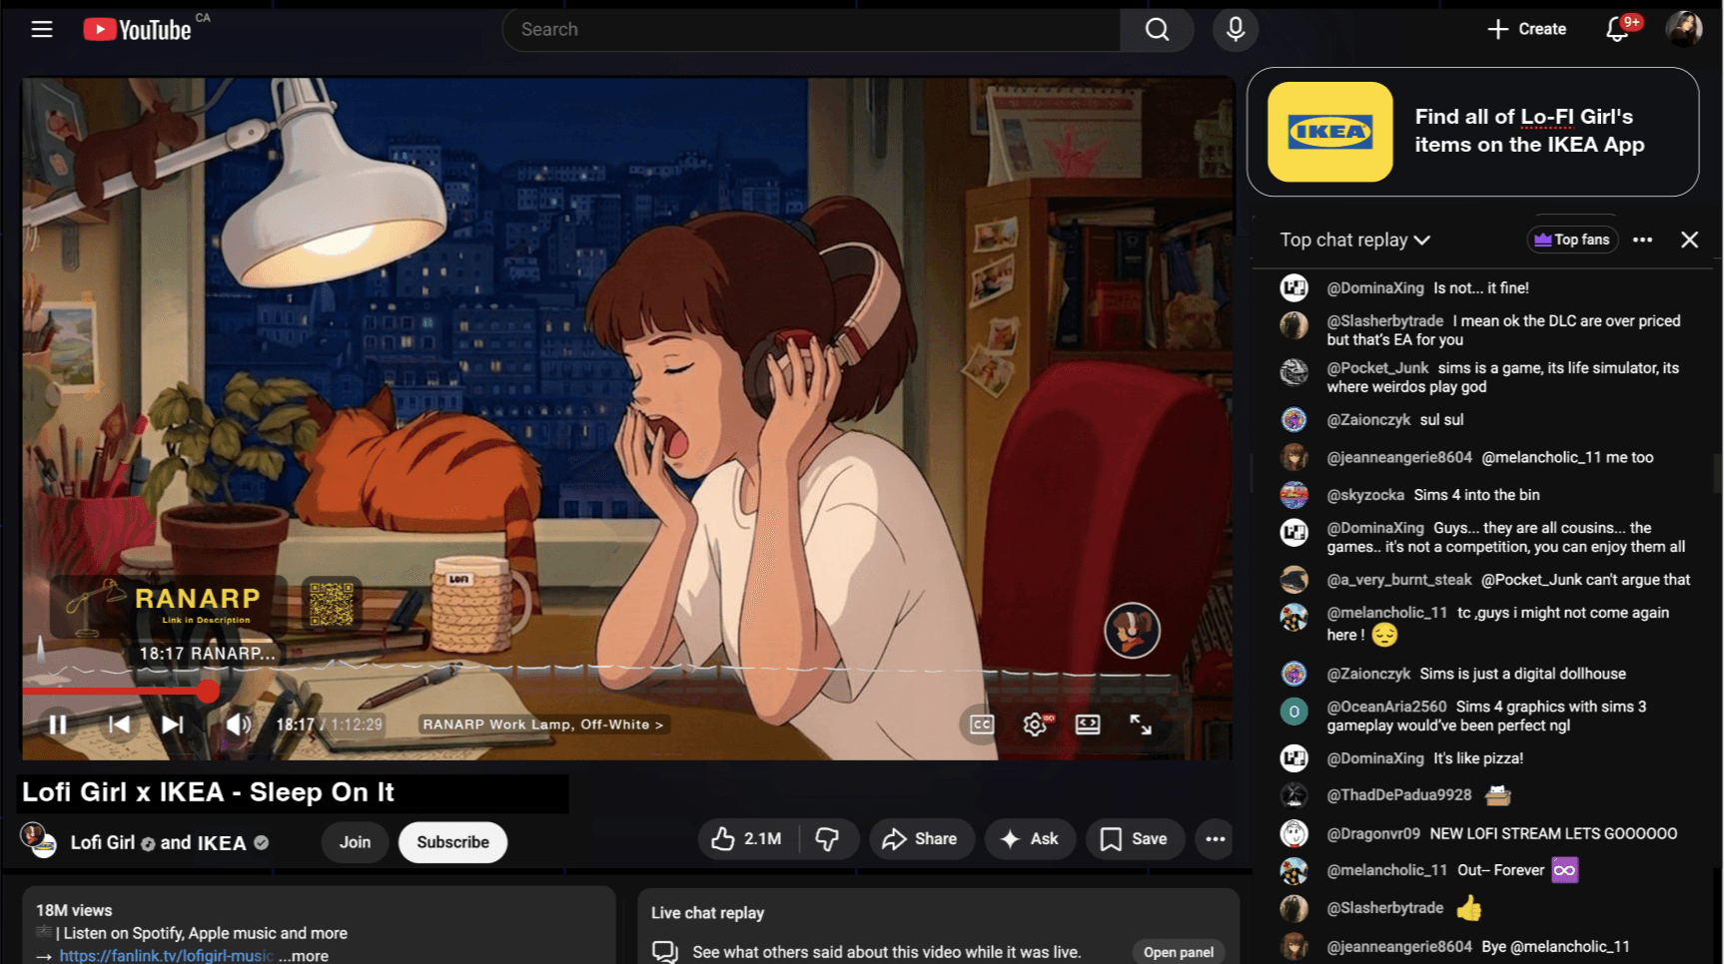Click the search magnifier button
The width and height of the screenshot is (1724, 964).
1157,30
